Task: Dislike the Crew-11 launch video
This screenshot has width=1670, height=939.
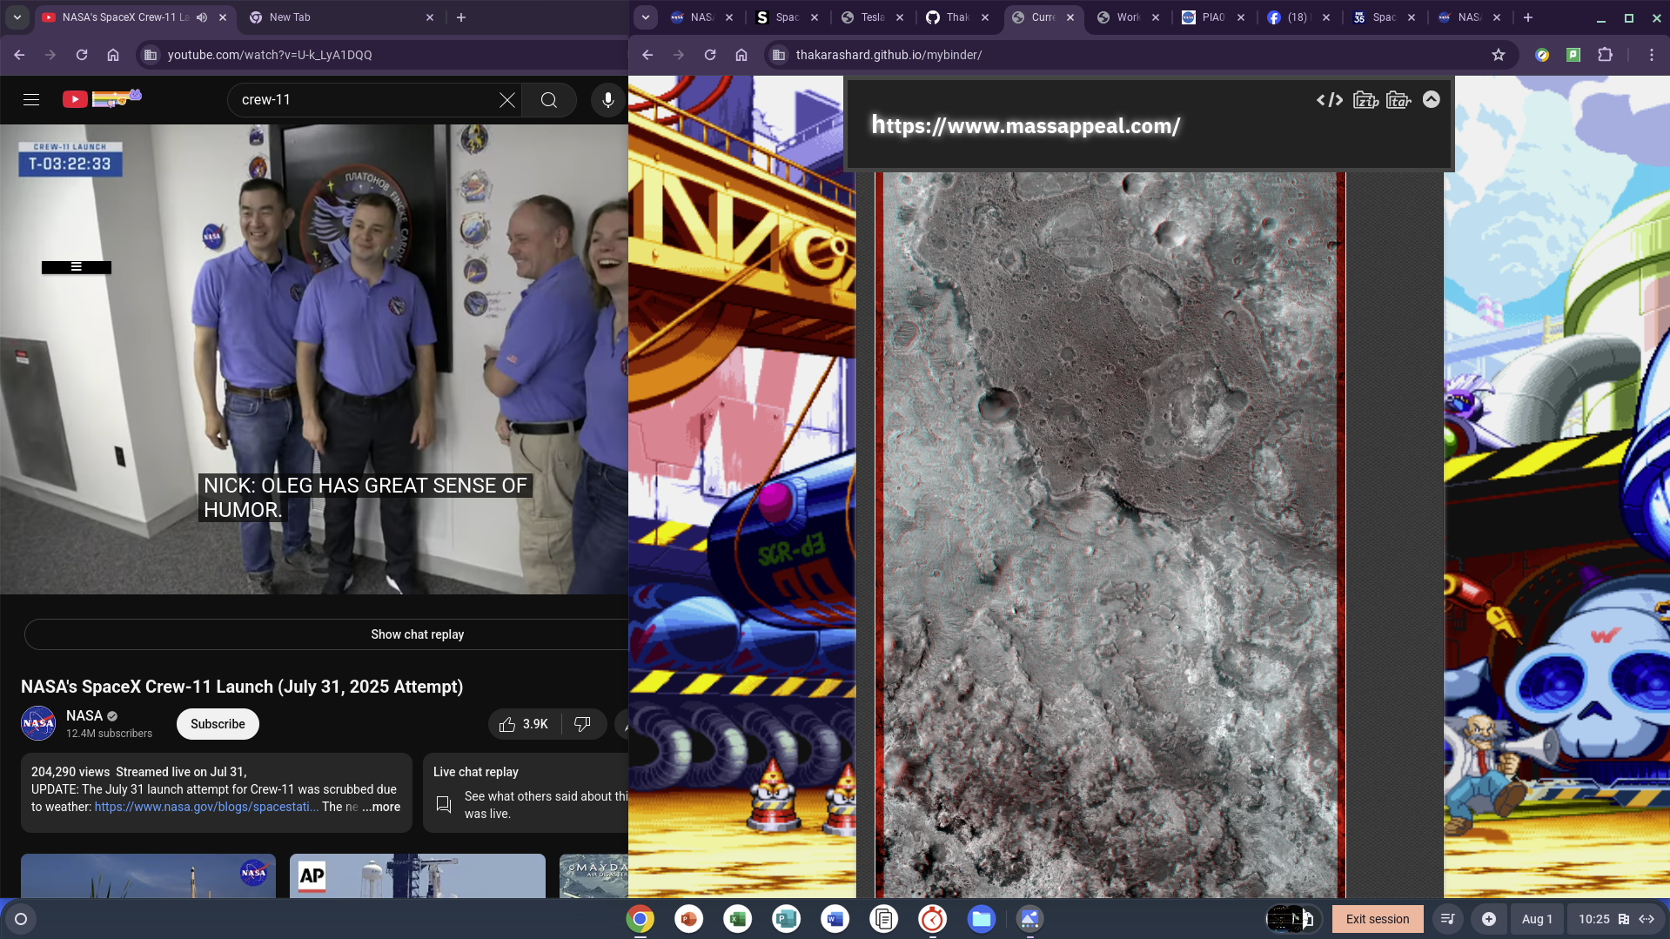Action: pyautogui.click(x=582, y=724)
